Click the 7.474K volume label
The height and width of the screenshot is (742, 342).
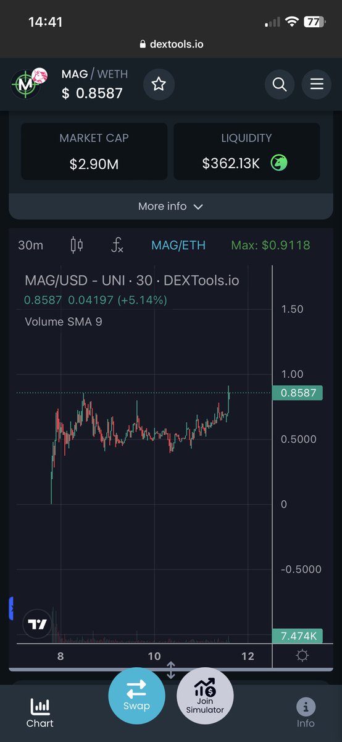298,636
